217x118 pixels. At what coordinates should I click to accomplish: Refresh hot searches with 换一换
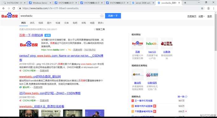182,96
